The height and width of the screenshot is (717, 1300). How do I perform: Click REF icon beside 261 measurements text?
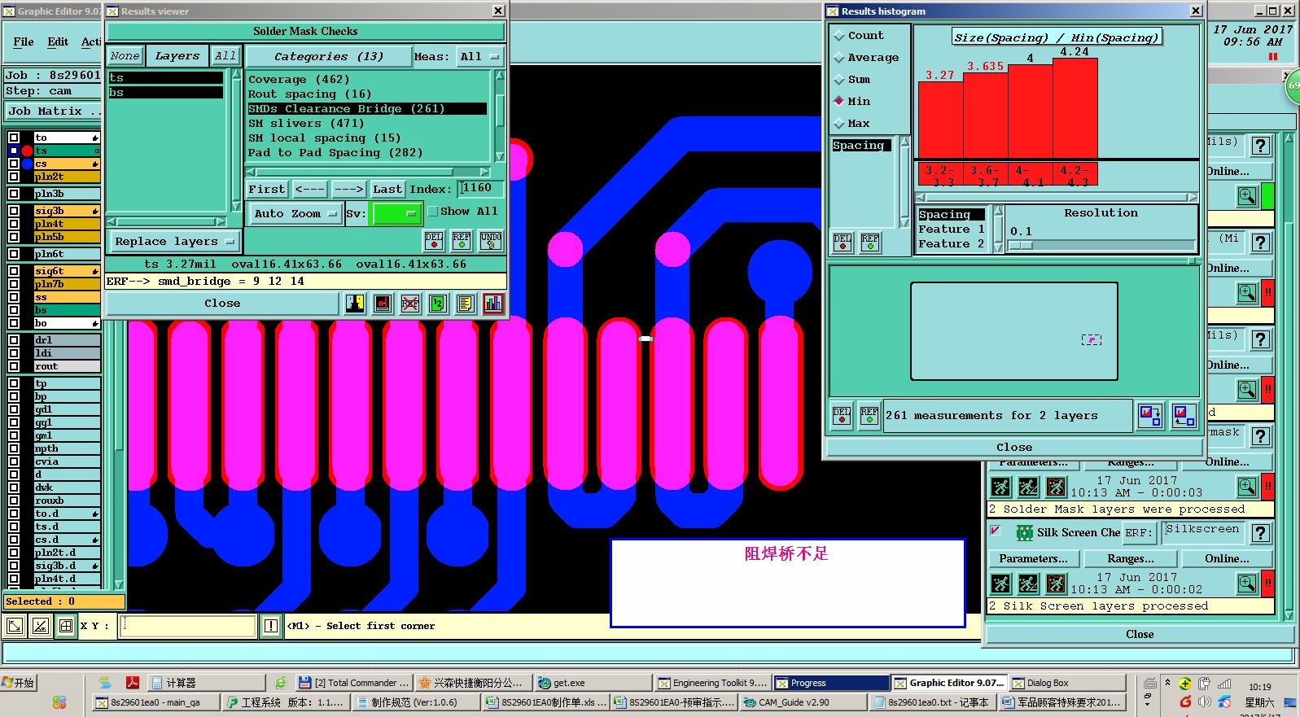point(869,416)
